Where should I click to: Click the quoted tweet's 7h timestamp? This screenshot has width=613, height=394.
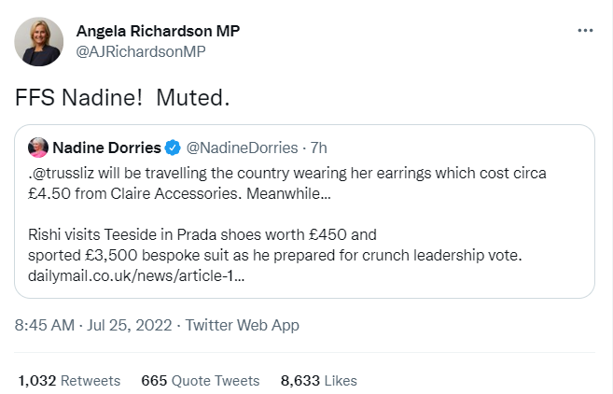(x=318, y=148)
